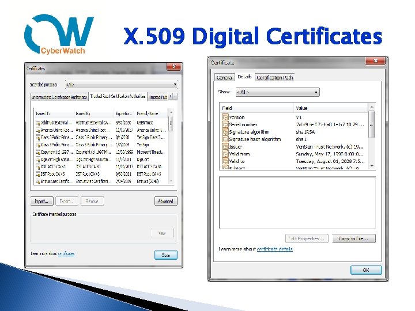This screenshot has width=415, height=311.
Task: Click the Export button
Action: tap(66, 201)
